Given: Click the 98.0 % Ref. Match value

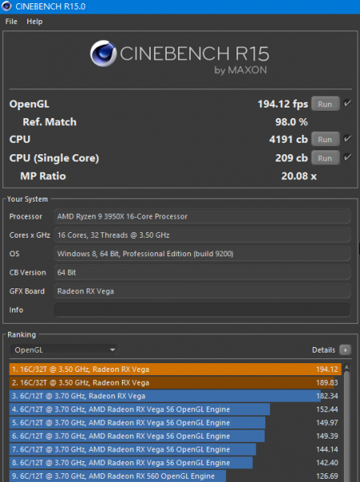Looking at the screenshot, I should (291, 122).
